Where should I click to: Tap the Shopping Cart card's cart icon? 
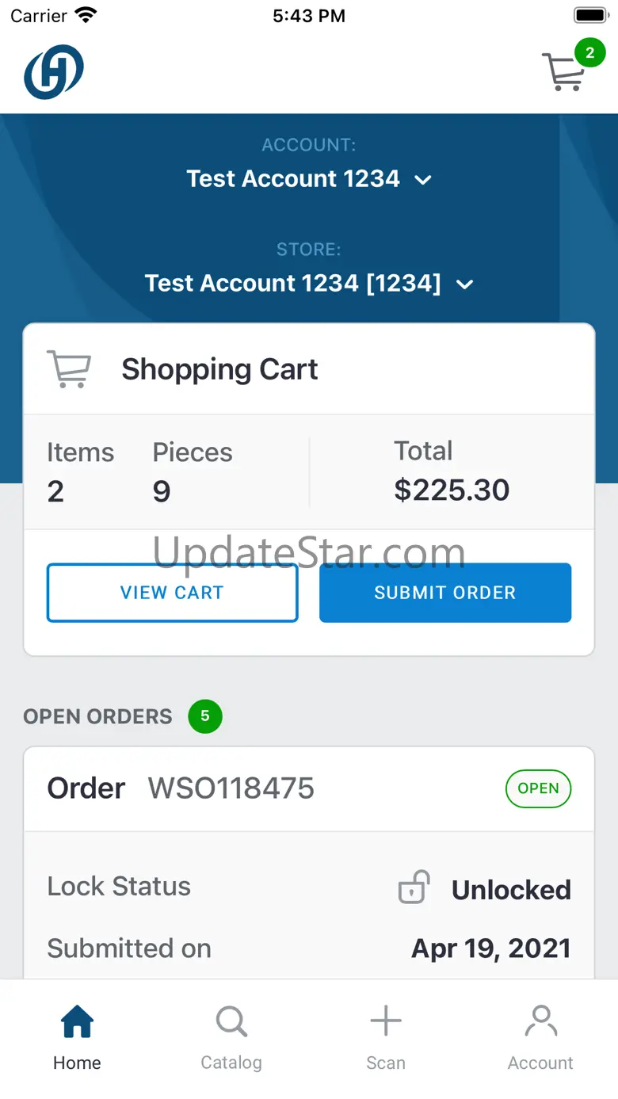pyautogui.click(x=69, y=369)
